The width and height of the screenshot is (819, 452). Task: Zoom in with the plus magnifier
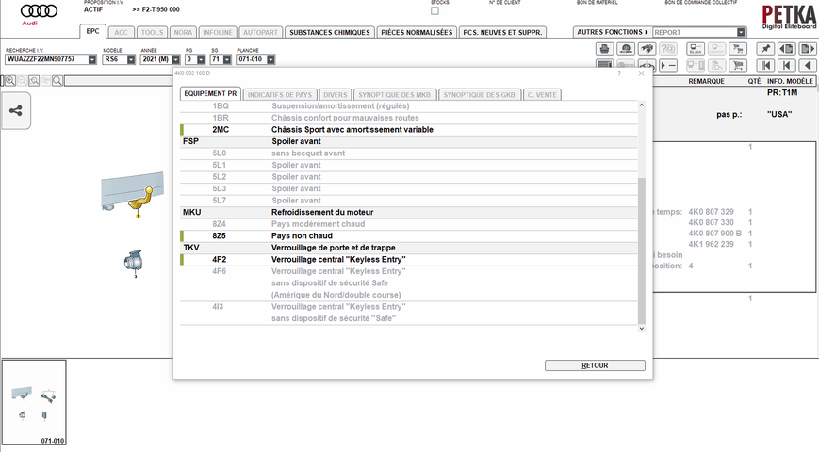pos(10,81)
